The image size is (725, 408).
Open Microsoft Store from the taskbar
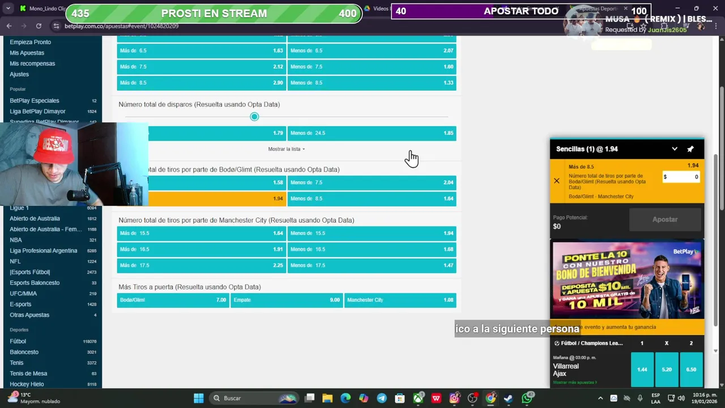pyautogui.click(x=400, y=398)
